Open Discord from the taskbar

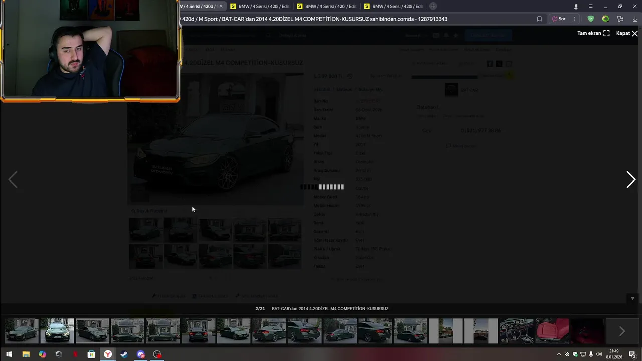pyautogui.click(x=141, y=354)
